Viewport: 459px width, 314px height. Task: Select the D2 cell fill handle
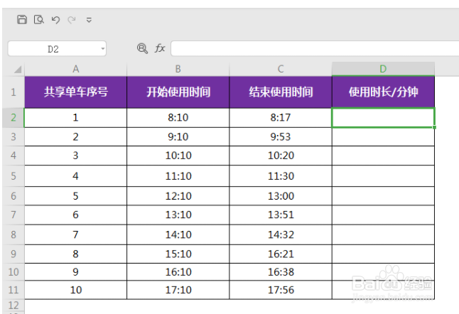pos(434,127)
